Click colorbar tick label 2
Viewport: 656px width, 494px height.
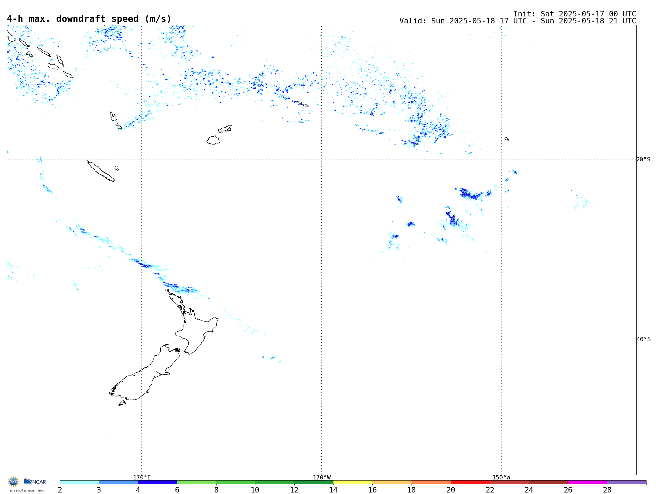tap(60, 490)
